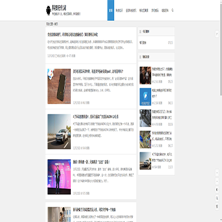This screenshot has height=222, width=222.
Task: Open the white SUV on road article thumbnail
Action: coord(59,131)
